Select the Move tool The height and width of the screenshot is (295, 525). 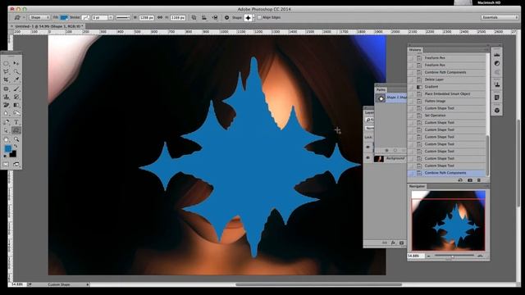pos(16,63)
